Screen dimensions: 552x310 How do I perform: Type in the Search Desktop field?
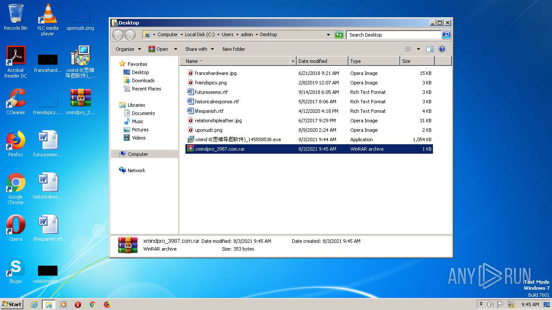(x=394, y=35)
